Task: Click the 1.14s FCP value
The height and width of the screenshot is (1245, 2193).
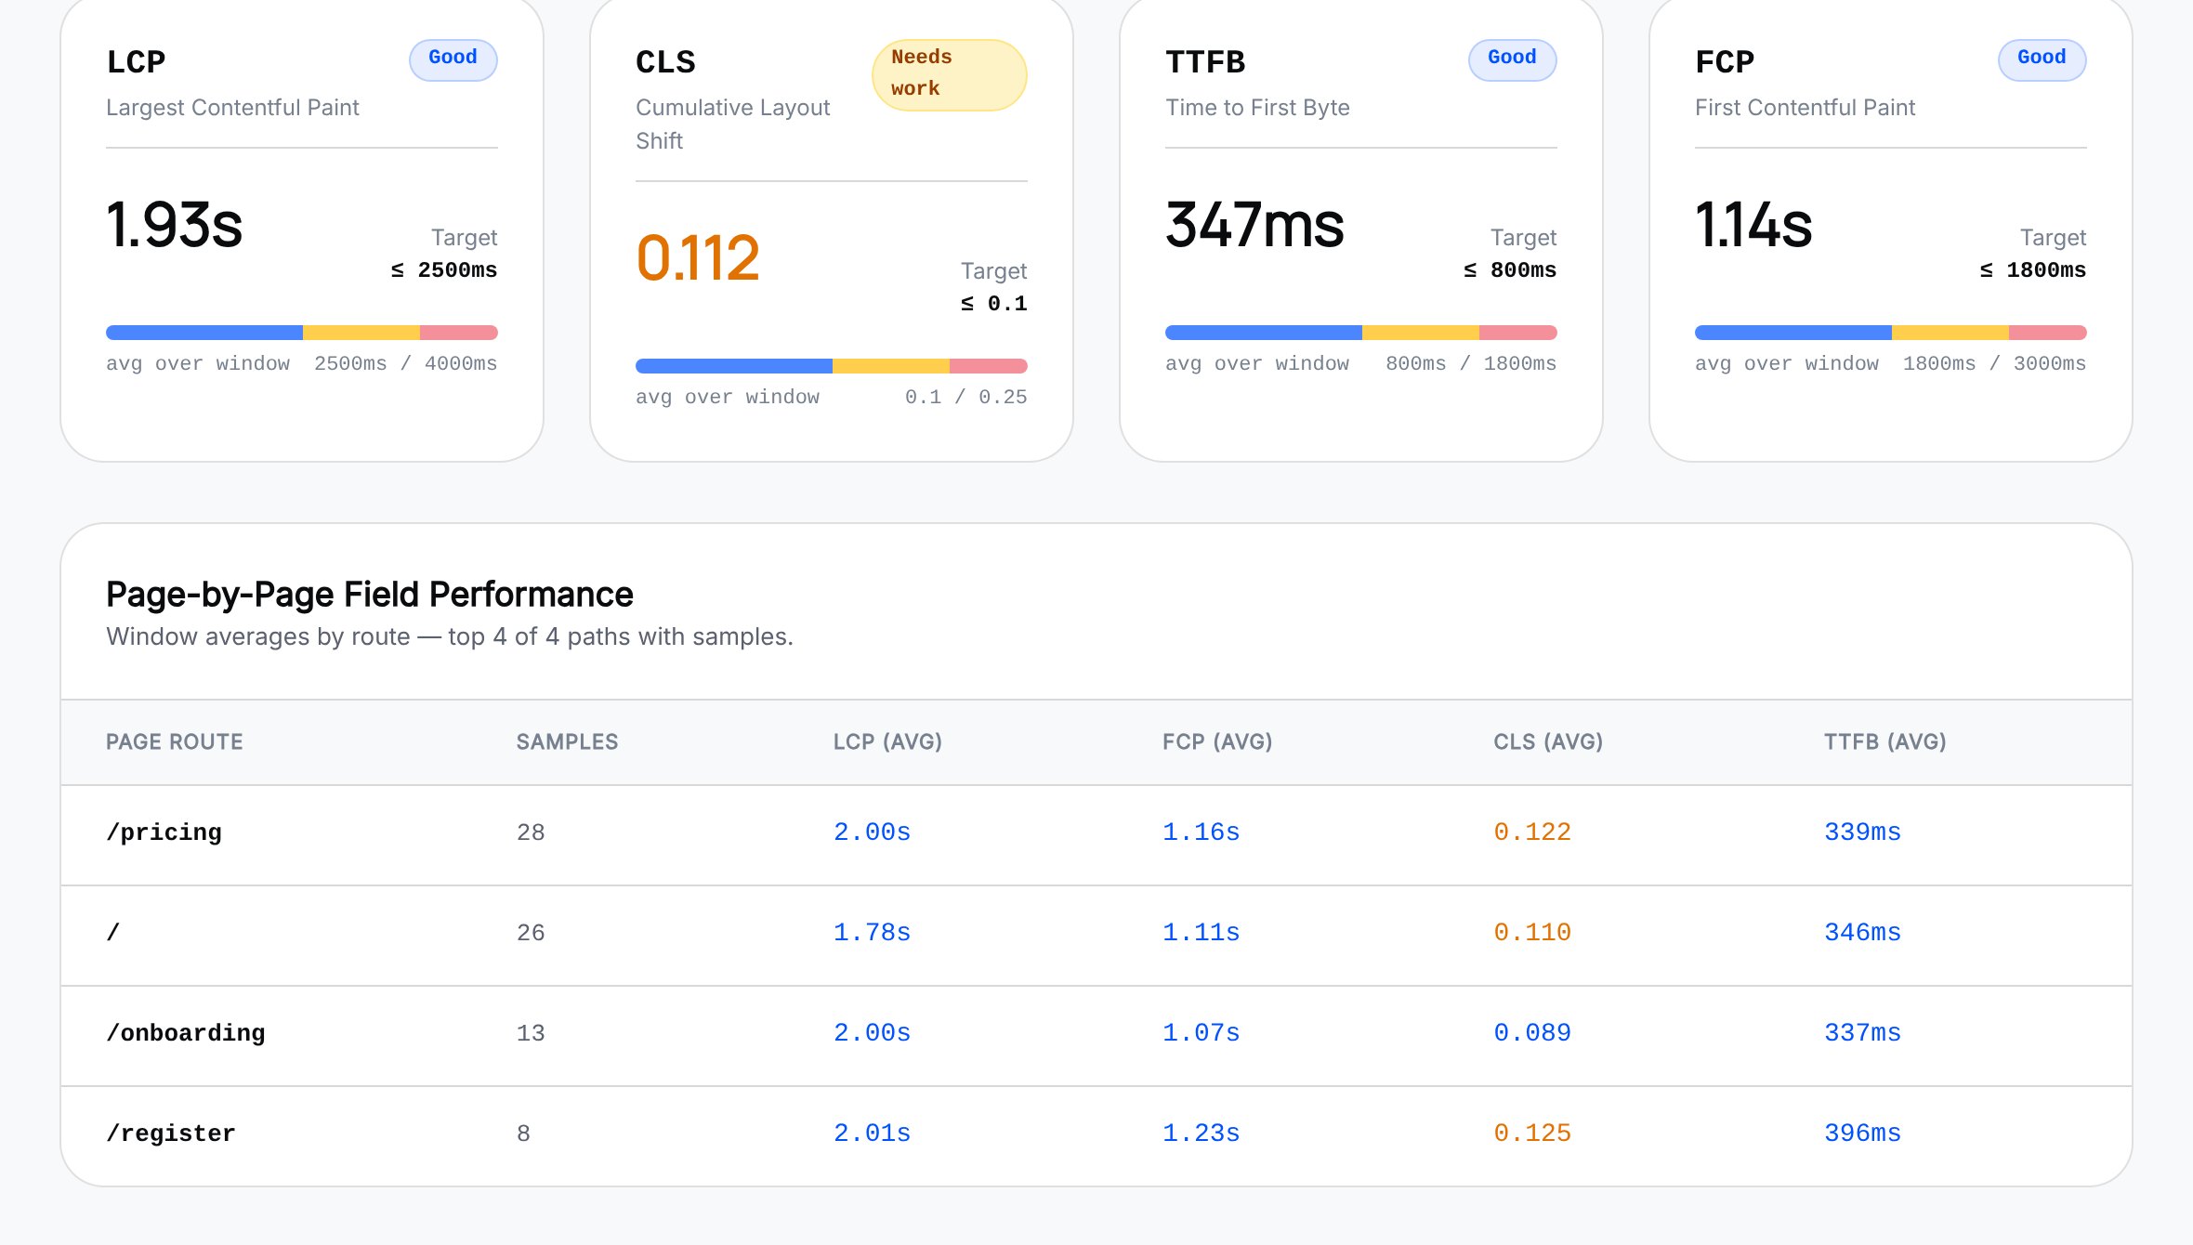Action: click(x=1753, y=225)
